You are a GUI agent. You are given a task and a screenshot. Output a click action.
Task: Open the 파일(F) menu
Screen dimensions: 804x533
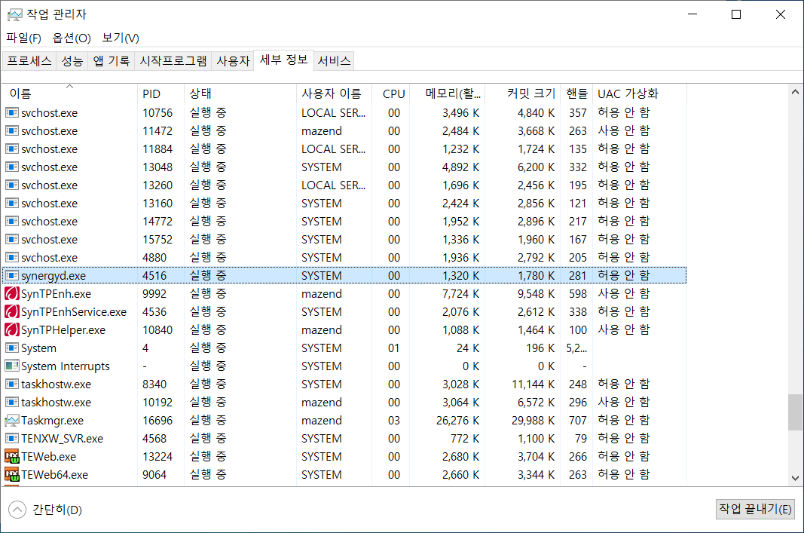pyautogui.click(x=23, y=38)
